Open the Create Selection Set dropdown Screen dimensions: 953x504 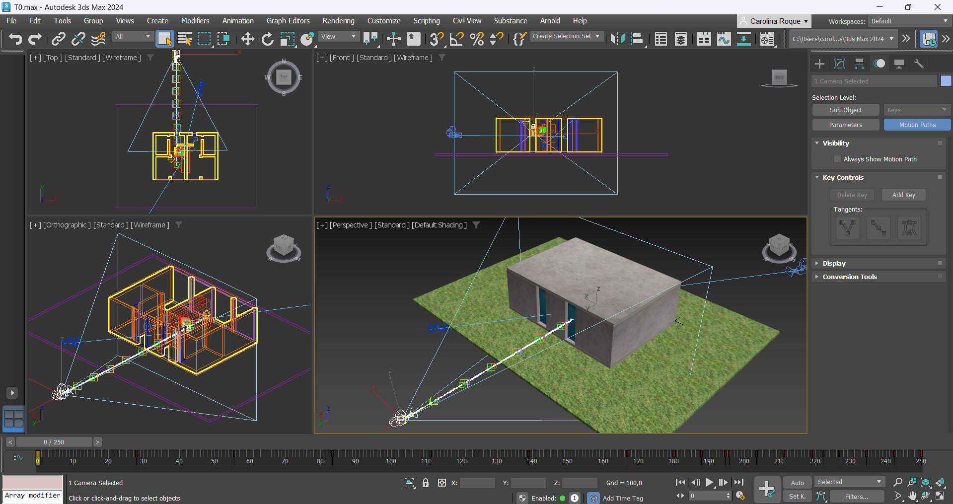[x=566, y=36]
